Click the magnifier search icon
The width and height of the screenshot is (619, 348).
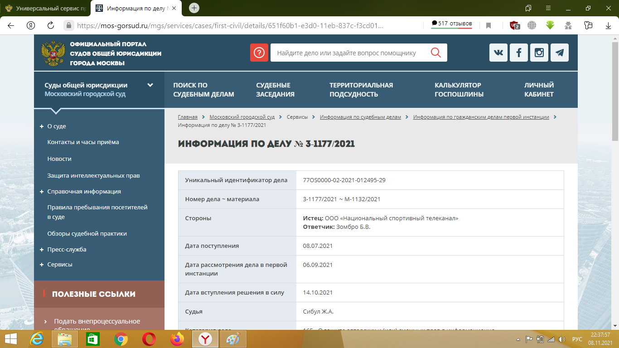[x=436, y=53]
